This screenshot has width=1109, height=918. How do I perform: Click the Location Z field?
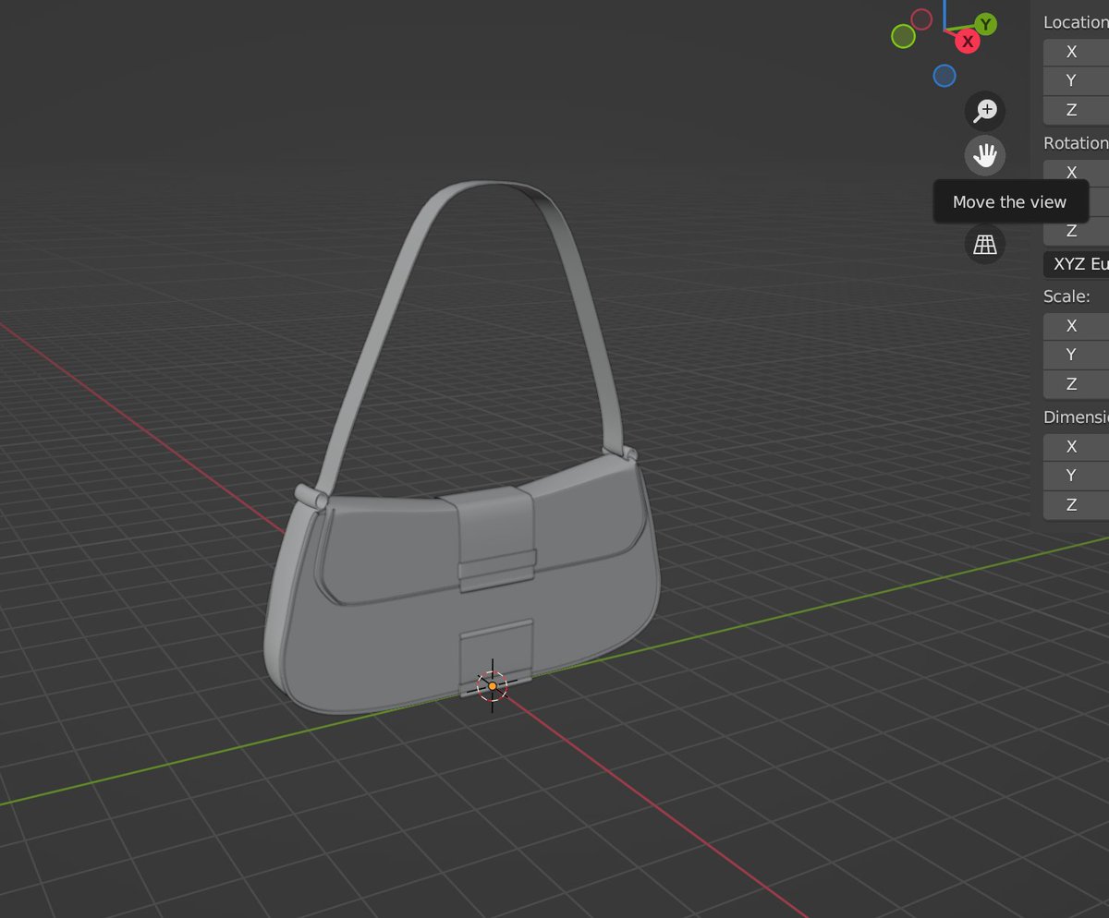[x=1076, y=110]
